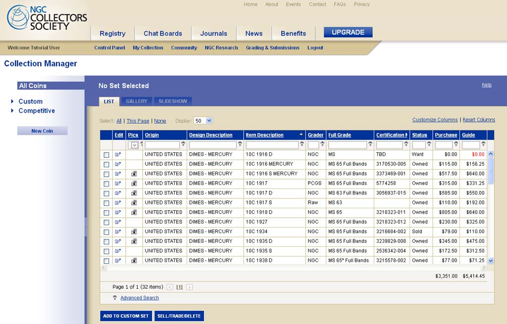
Task: Check the box for 10C 1927
Action: pos(106,223)
